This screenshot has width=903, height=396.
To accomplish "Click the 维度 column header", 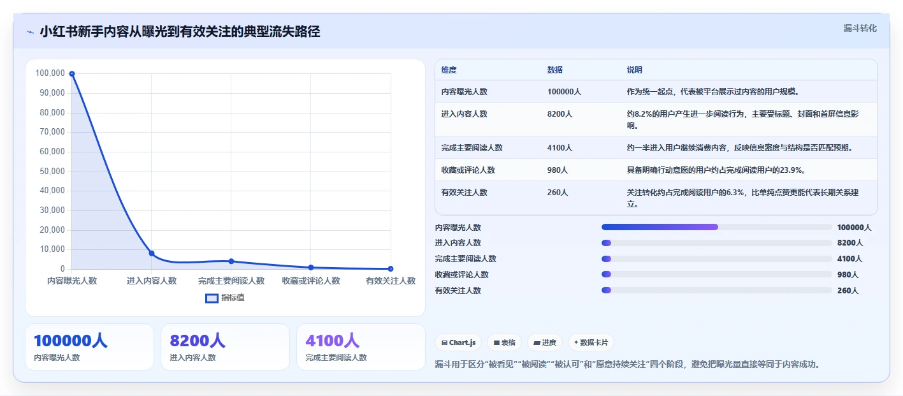I will click(x=449, y=70).
